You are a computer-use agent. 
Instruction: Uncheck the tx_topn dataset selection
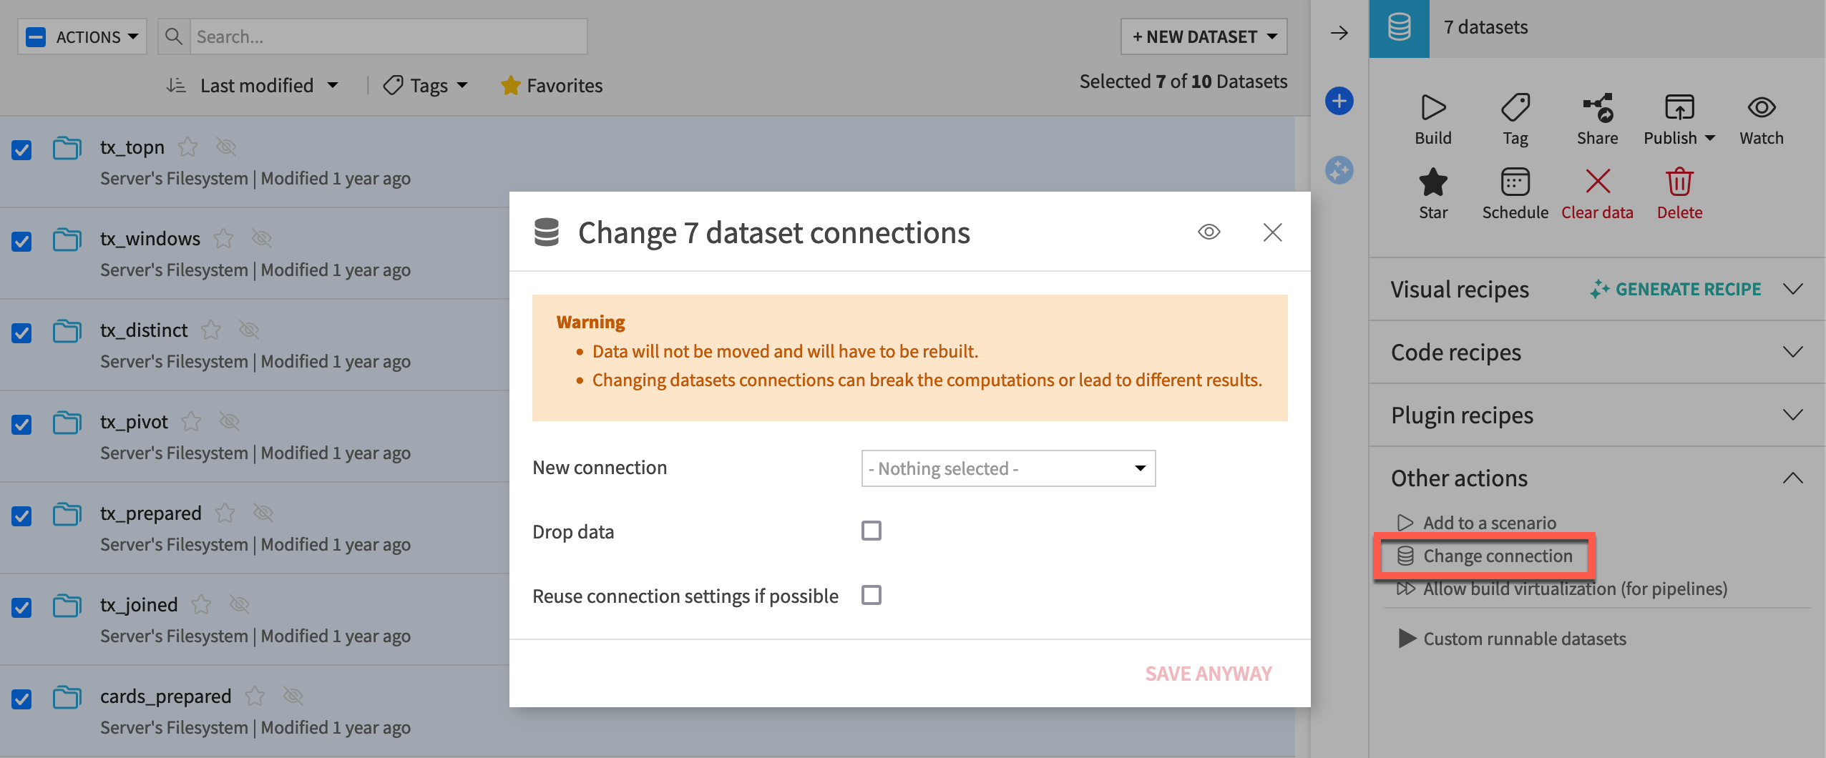pos(21,149)
